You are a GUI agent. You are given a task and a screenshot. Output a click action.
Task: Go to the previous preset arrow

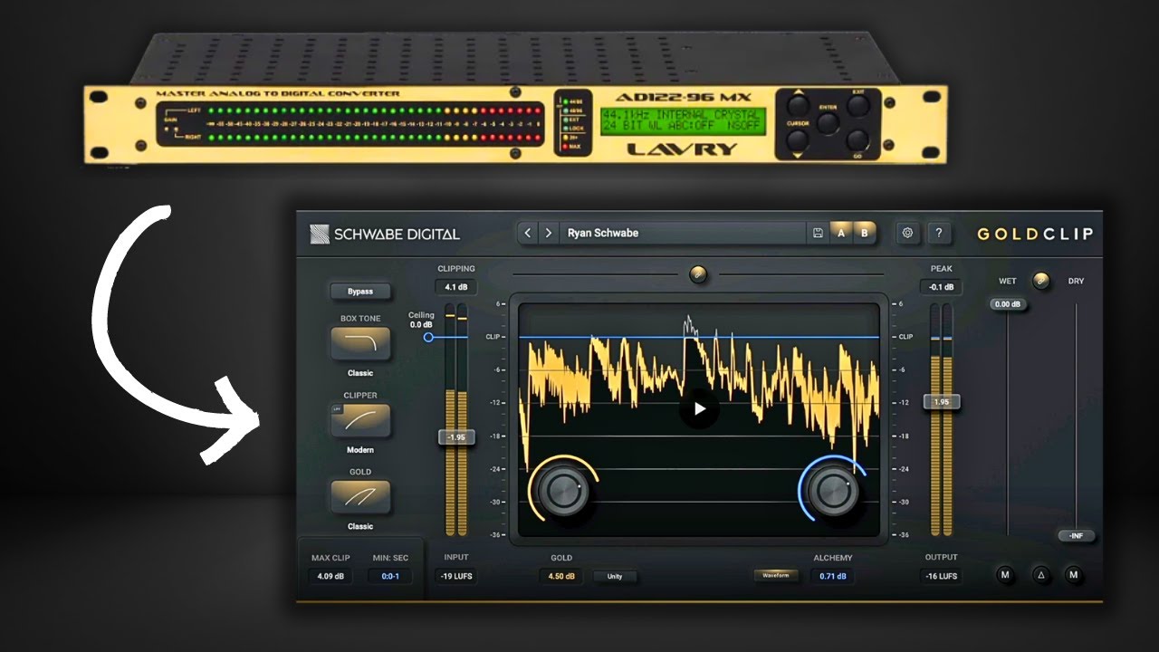pos(528,233)
